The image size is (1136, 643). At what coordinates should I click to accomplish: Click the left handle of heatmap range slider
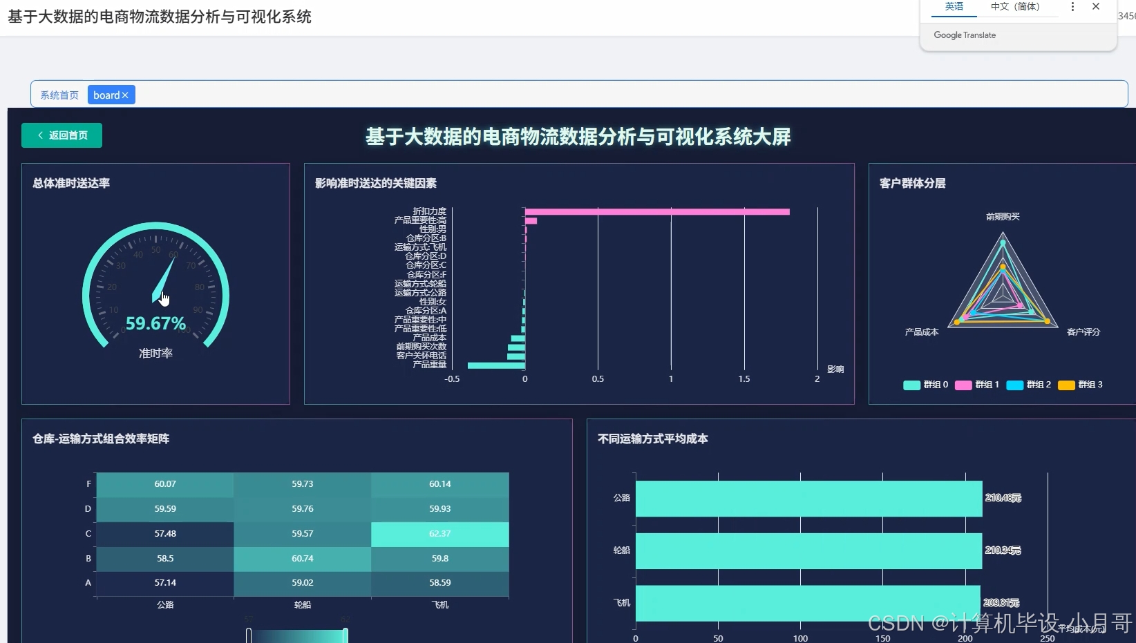249,635
